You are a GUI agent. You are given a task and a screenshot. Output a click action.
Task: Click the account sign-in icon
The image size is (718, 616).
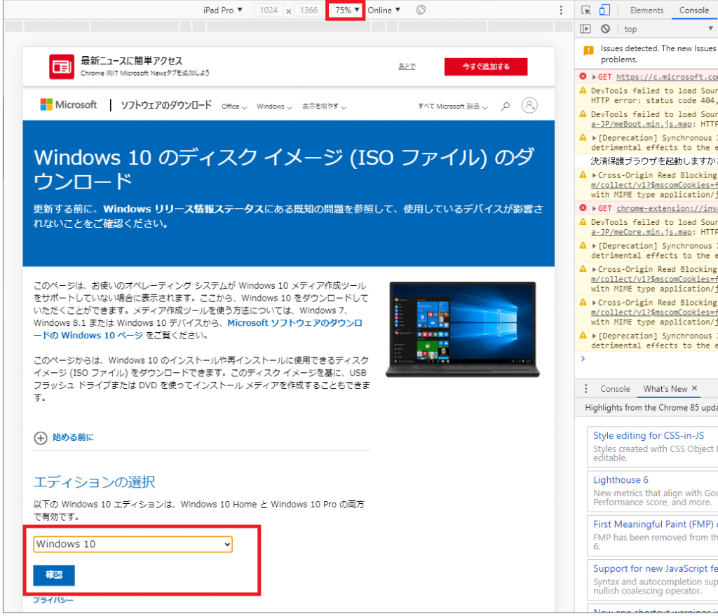(529, 105)
